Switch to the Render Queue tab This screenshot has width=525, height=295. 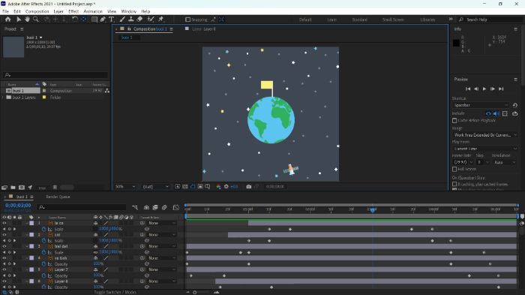(x=58, y=197)
